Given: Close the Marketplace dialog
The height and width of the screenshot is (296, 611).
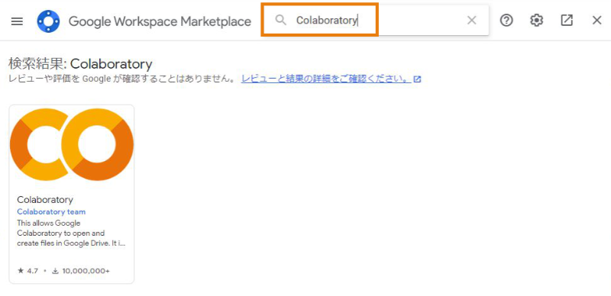Looking at the screenshot, I should 596,21.
